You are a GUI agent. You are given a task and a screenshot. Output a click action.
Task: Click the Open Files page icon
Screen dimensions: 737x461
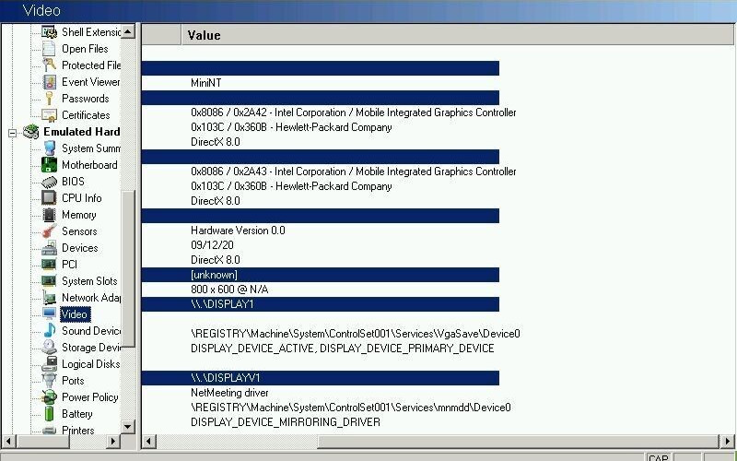tap(49, 49)
